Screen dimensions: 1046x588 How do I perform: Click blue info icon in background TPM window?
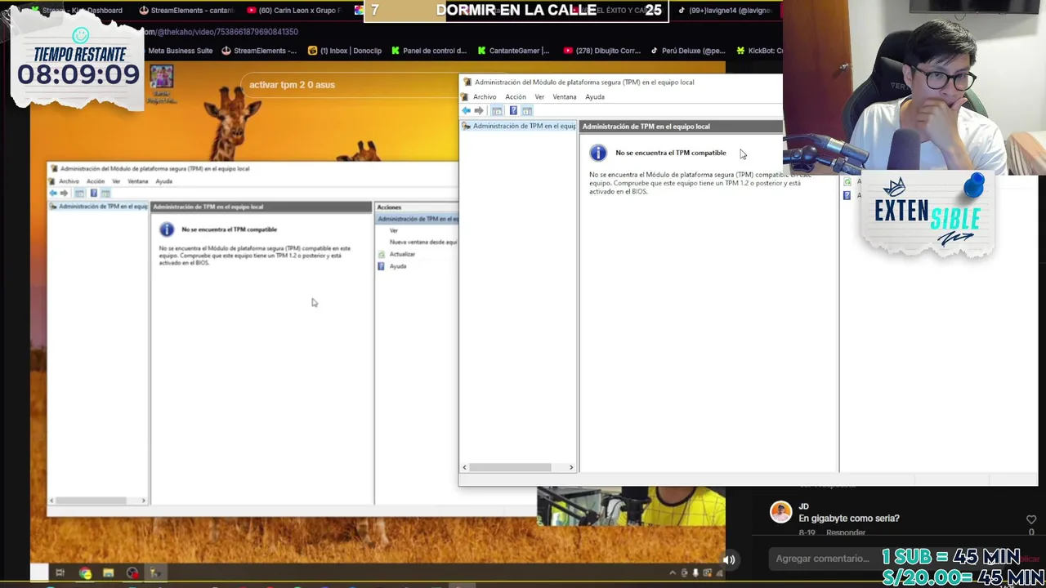point(167,229)
